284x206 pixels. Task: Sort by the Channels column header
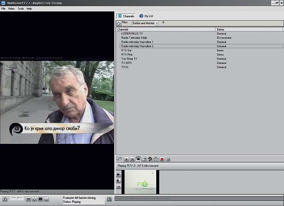click(x=165, y=30)
